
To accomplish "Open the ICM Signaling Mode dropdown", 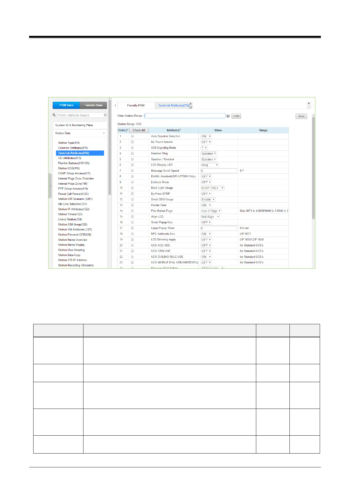I will click(x=204, y=148).
